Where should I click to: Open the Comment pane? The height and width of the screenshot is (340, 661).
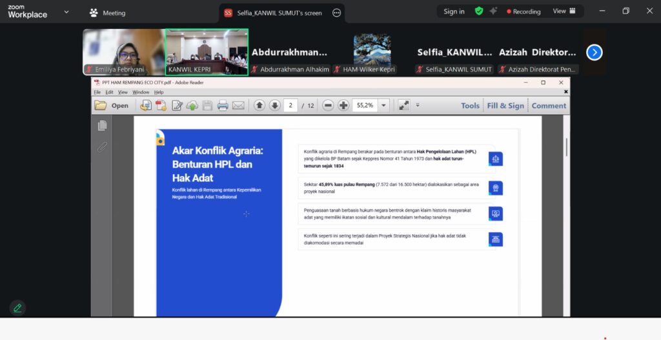(x=549, y=106)
